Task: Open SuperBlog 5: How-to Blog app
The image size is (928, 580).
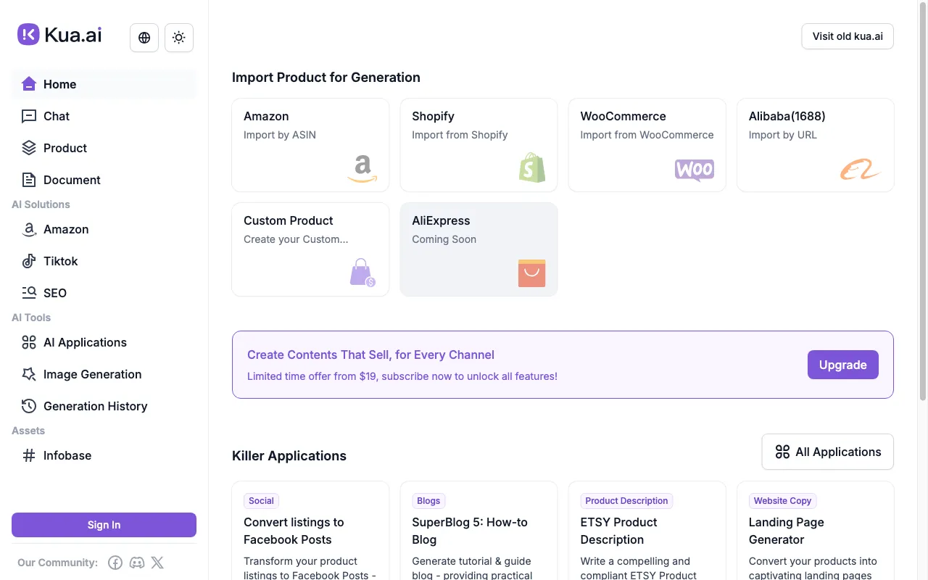Action: tap(470, 531)
